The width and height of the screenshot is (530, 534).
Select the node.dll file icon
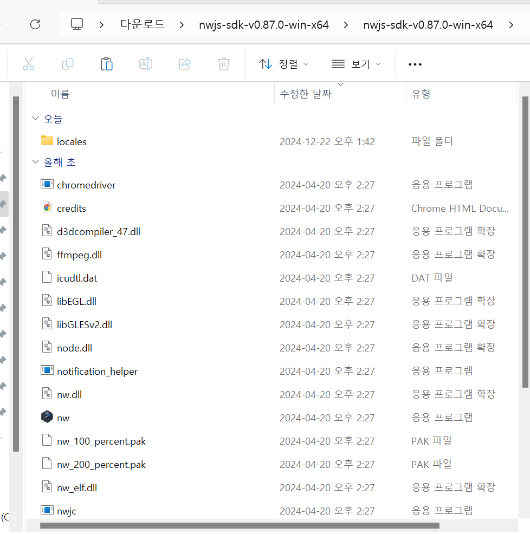point(47,347)
